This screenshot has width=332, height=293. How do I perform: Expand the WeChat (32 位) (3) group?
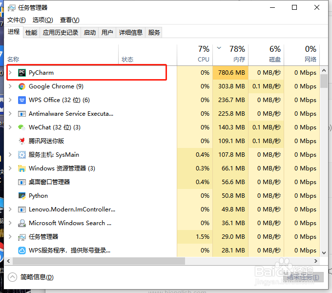(x=10, y=127)
